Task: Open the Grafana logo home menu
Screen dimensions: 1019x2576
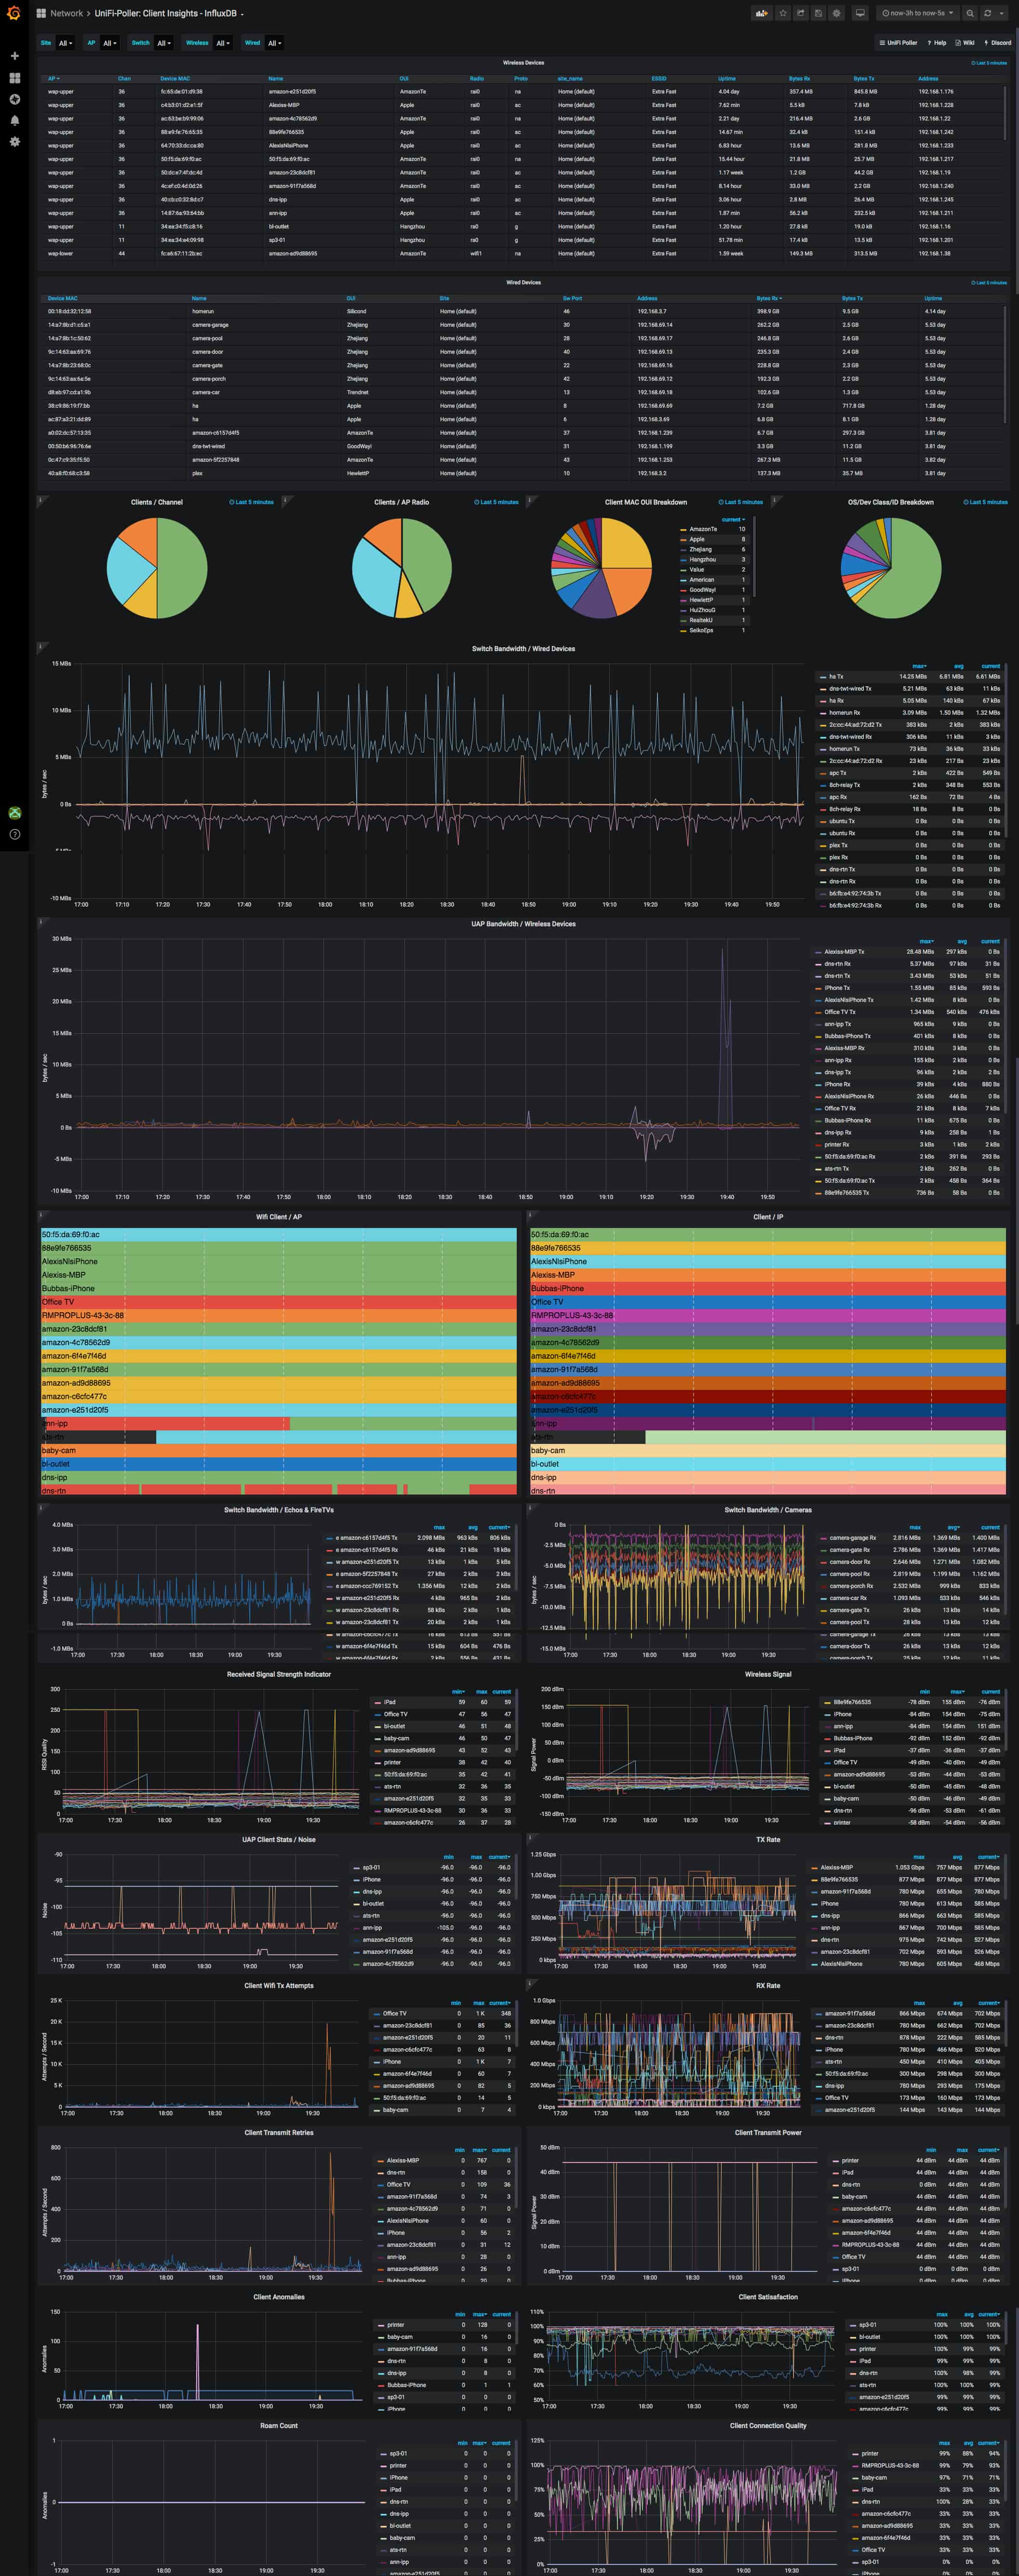Action: coord(14,13)
